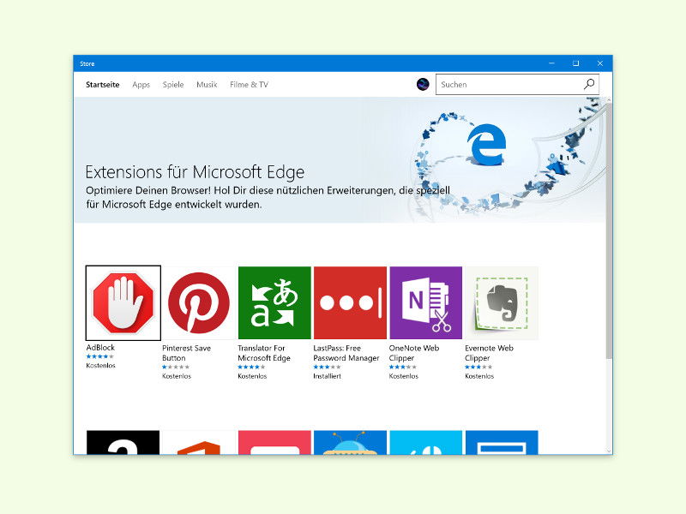Close the Store window
Viewport: 686px width, 514px height.
(599, 63)
